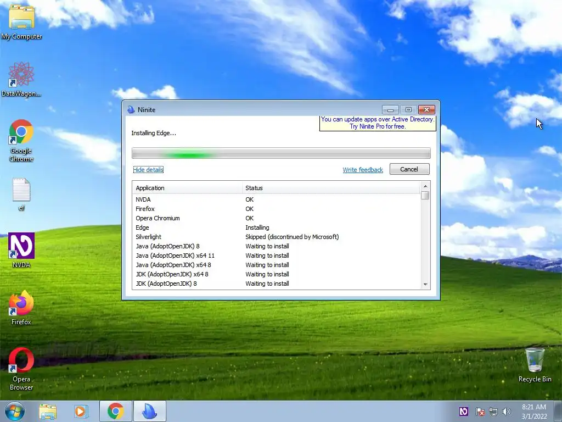This screenshot has height=422, width=562.
Task: Click 'Skipped (discontinued by Microsoft)' status
Action: [x=292, y=237]
